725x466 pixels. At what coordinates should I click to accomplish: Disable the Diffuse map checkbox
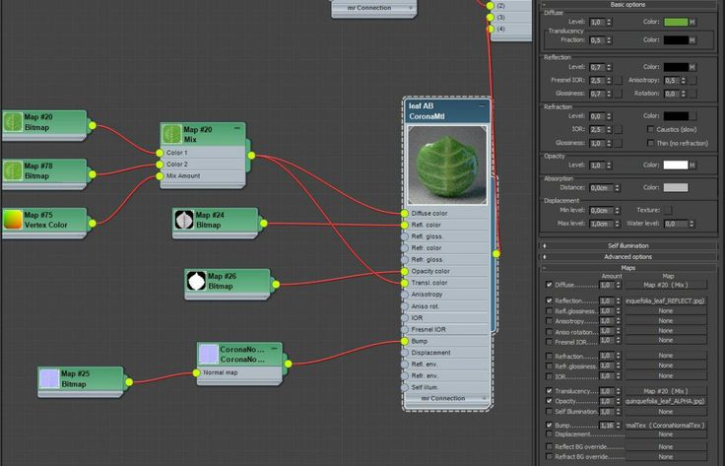coord(549,285)
